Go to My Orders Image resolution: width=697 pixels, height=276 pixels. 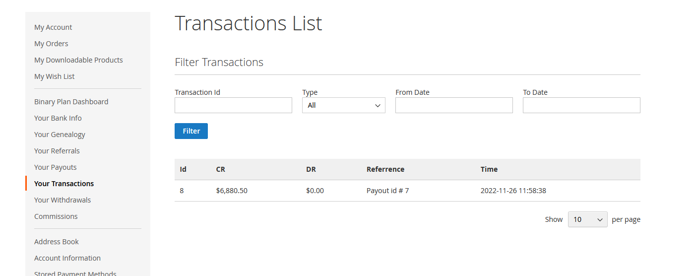(x=51, y=44)
